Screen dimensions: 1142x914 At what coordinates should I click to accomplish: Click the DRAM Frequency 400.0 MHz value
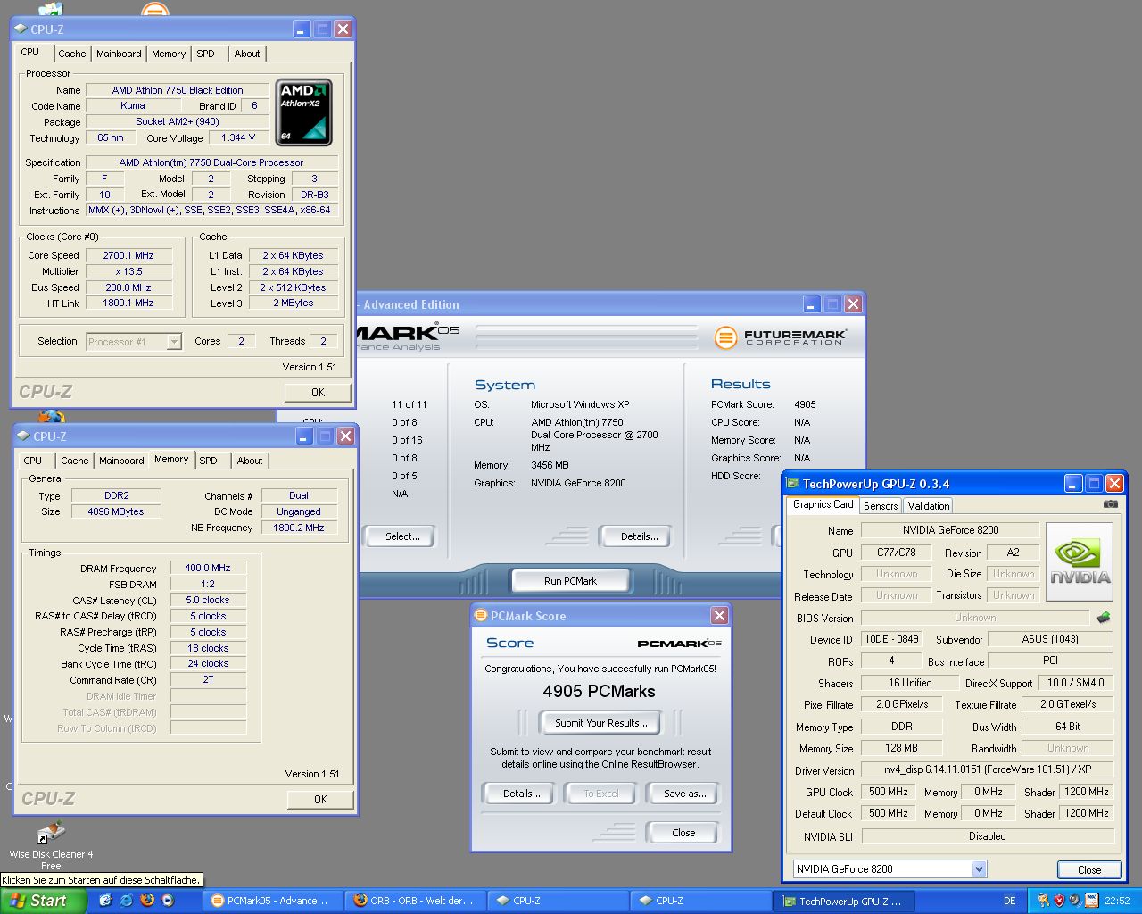[x=208, y=568]
